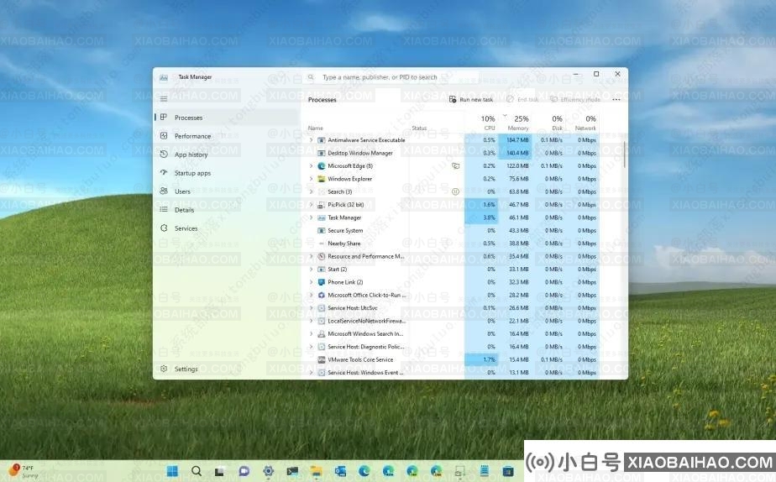This screenshot has height=482, width=776.
Task: Open the three-dots more options menu
Action: click(616, 99)
